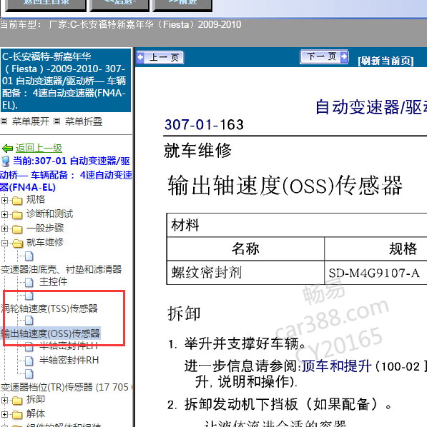The width and height of the screenshot is (427, 427).
Task: Click 刷新当前页 refresh link
Action: (386, 61)
